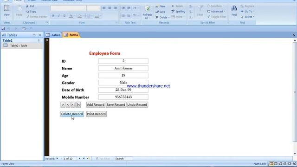The width and height of the screenshot is (297, 167).
Task: Click the status bar Design View icon at far right
Action: [x=294, y=164]
